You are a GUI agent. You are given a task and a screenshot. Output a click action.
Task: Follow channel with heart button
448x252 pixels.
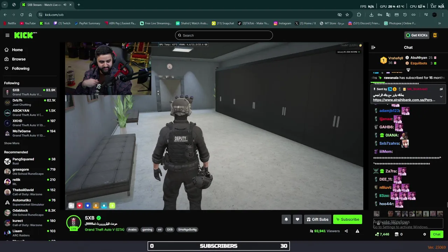click(297, 219)
